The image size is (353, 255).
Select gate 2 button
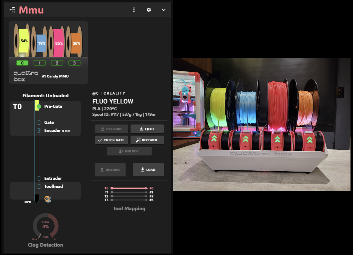point(57,63)
